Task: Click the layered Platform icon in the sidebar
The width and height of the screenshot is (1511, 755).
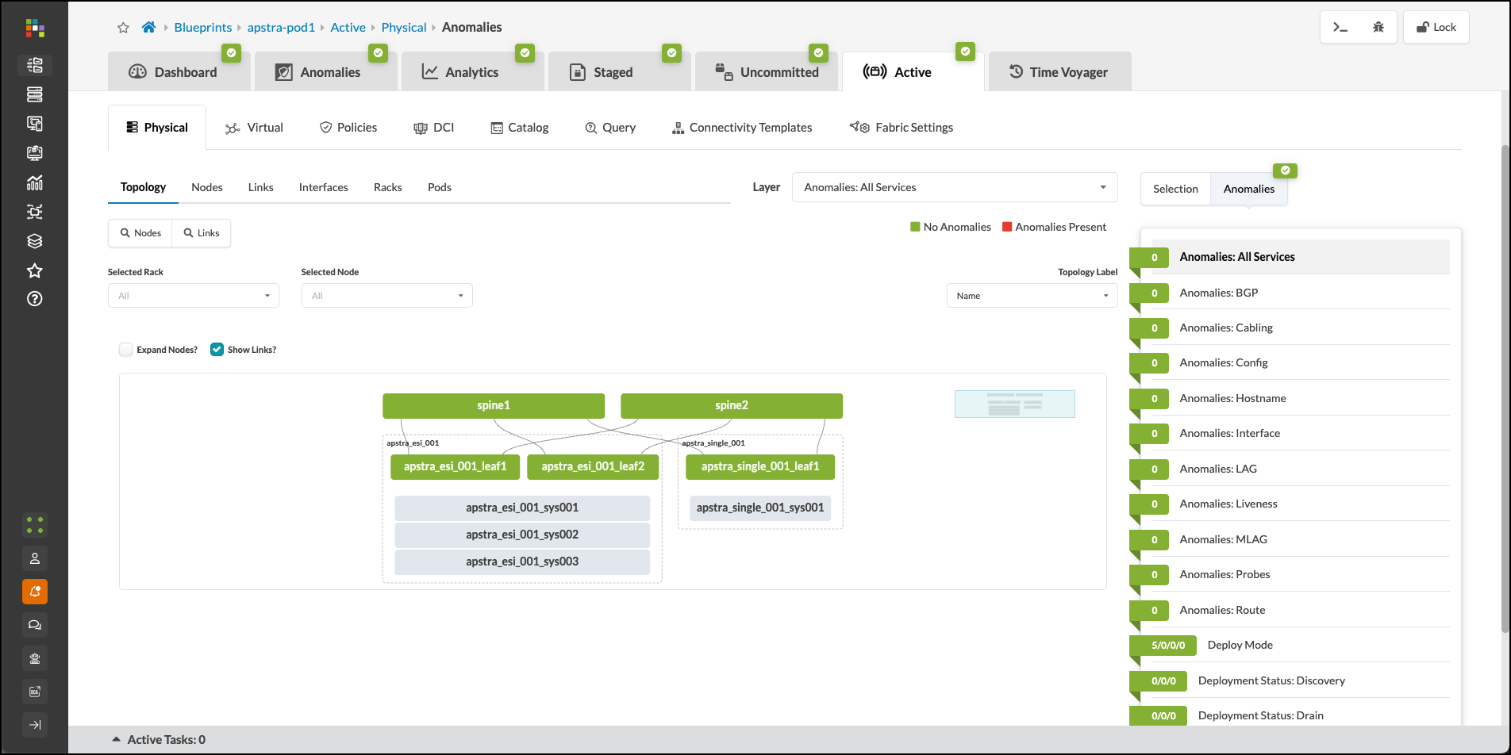Action: tap(35, 240)
